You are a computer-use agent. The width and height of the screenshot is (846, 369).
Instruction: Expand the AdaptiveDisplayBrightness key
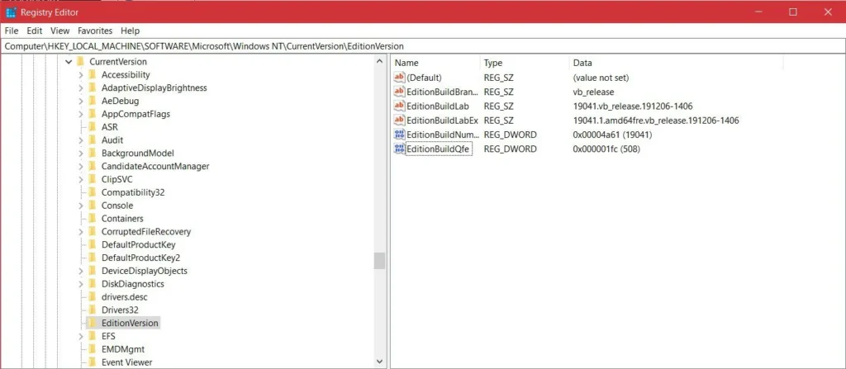pyautogui.click(x=80, y=88)
